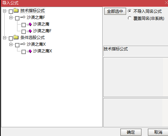The height and width of the screenshot is (136, 168).
Task: Click the 全部选中 button
Action: [x=115, y=11]
